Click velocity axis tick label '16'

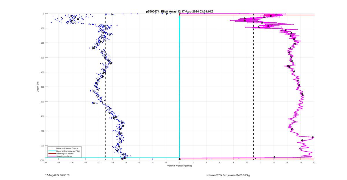click(x=287, y=163)
